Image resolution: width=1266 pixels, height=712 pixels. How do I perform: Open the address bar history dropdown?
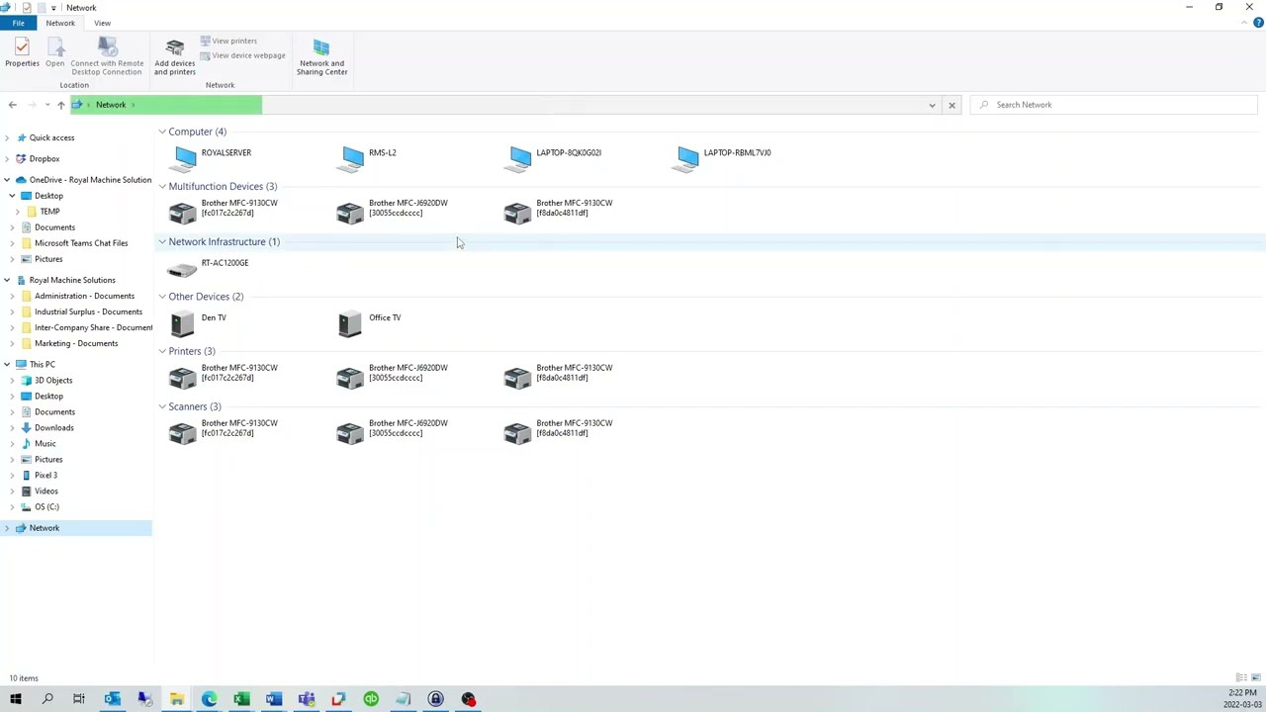tap(932, 105)
